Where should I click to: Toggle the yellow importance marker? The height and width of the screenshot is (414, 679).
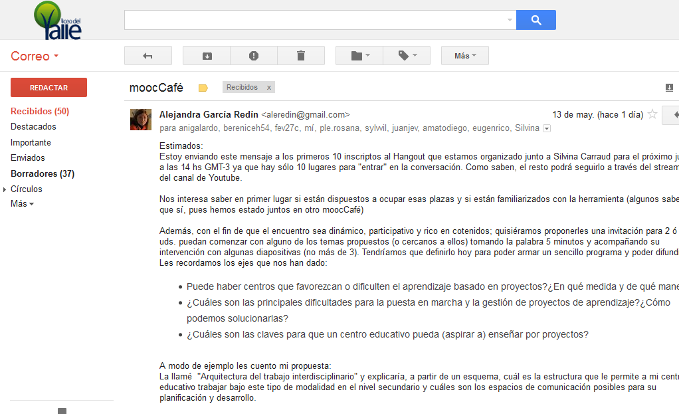click(203, 88)
